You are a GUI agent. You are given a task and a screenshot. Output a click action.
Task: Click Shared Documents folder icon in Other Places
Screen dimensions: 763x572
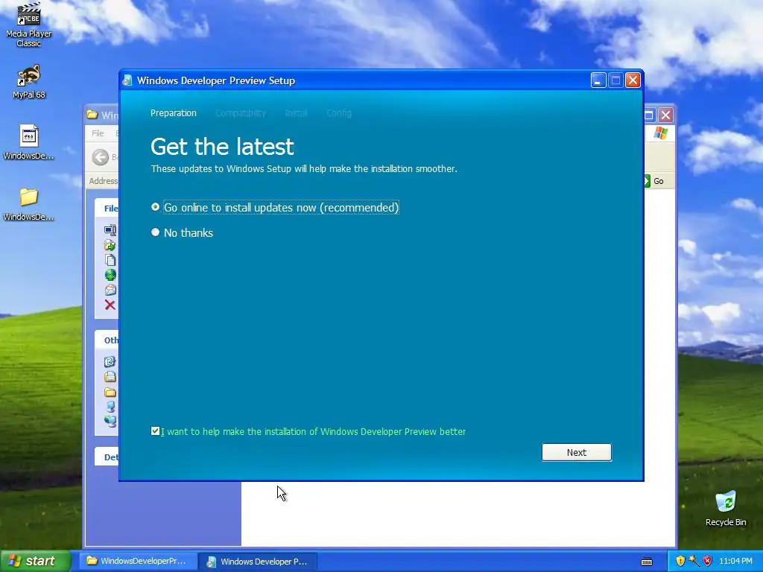(x=110, y=392)
